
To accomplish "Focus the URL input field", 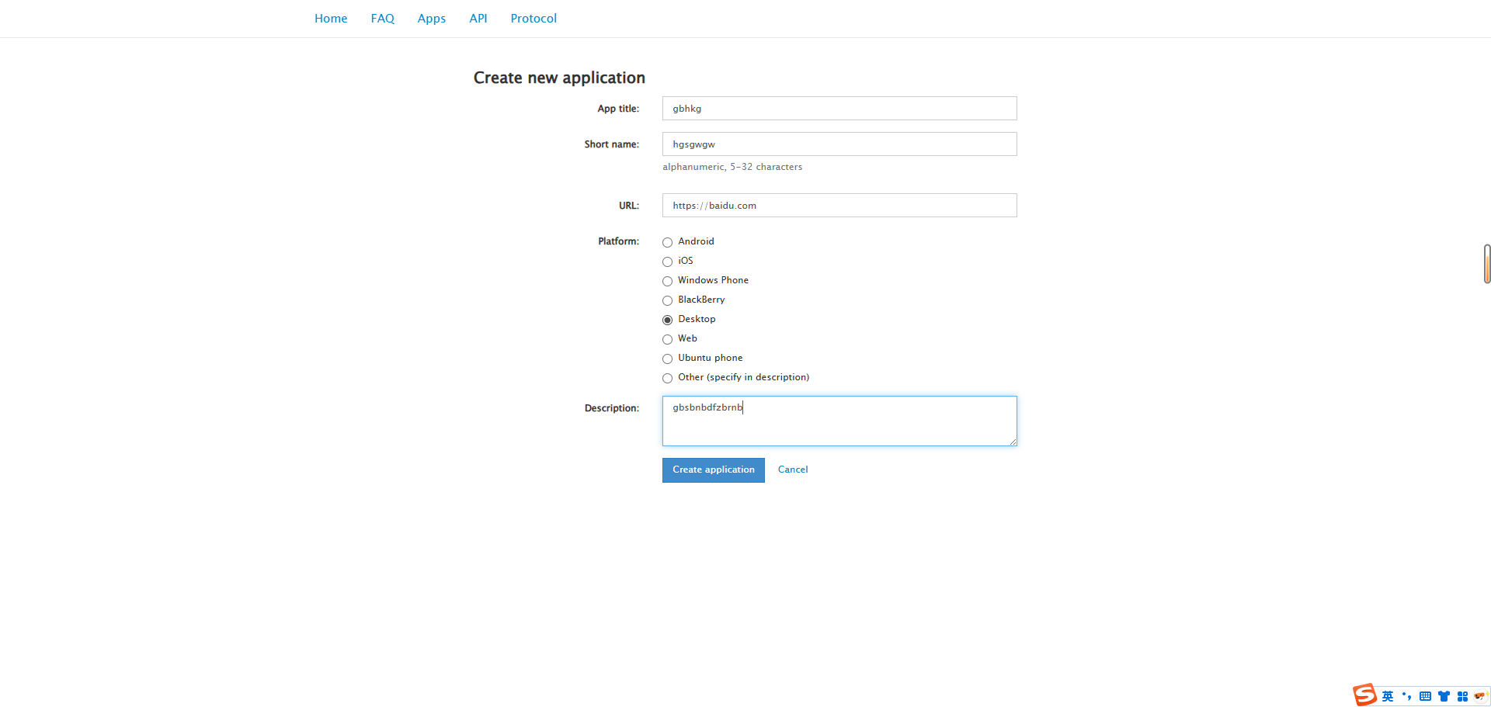I will [839, 206].
